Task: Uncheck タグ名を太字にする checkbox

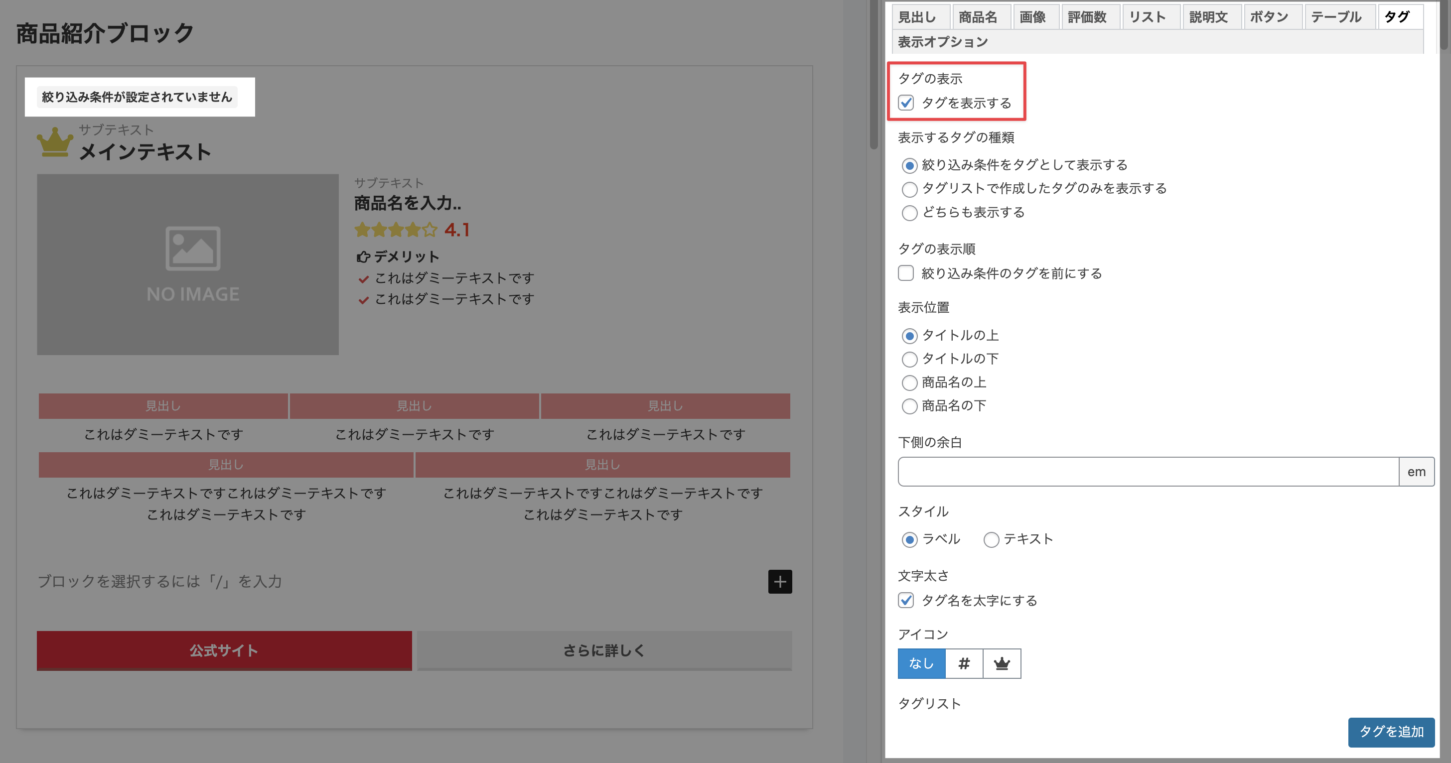Action: (x=906, y=600)
